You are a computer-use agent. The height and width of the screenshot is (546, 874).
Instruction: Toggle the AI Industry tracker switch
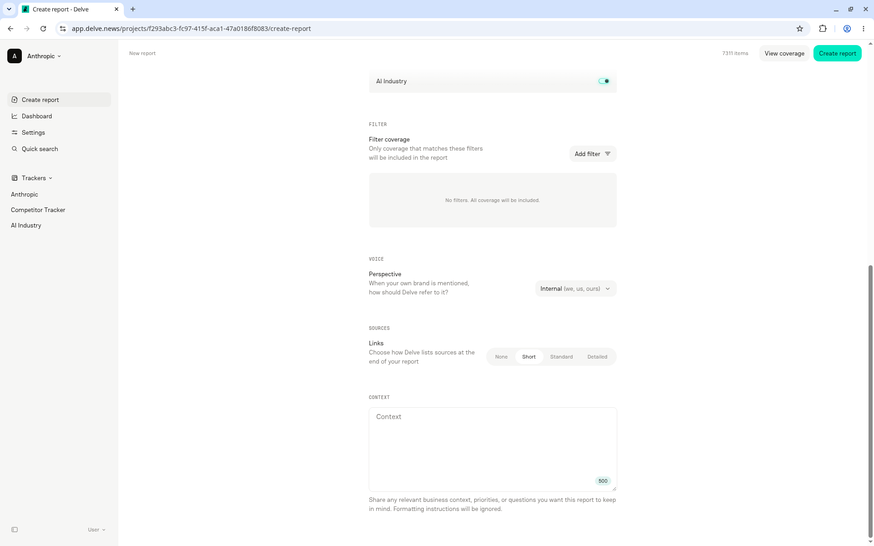tap(604, 81)
